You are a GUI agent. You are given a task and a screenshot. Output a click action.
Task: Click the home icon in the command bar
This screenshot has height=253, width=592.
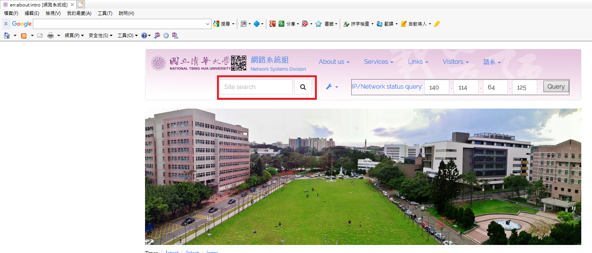point(7,36)
